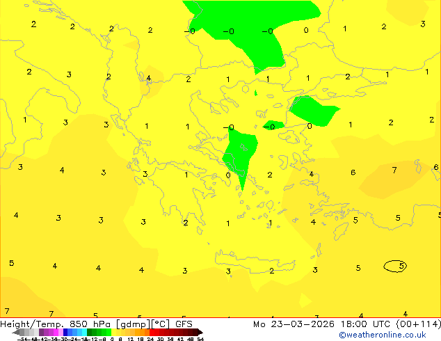
Task: Pick the bright red legend swatch
Action: coord(152,332)
